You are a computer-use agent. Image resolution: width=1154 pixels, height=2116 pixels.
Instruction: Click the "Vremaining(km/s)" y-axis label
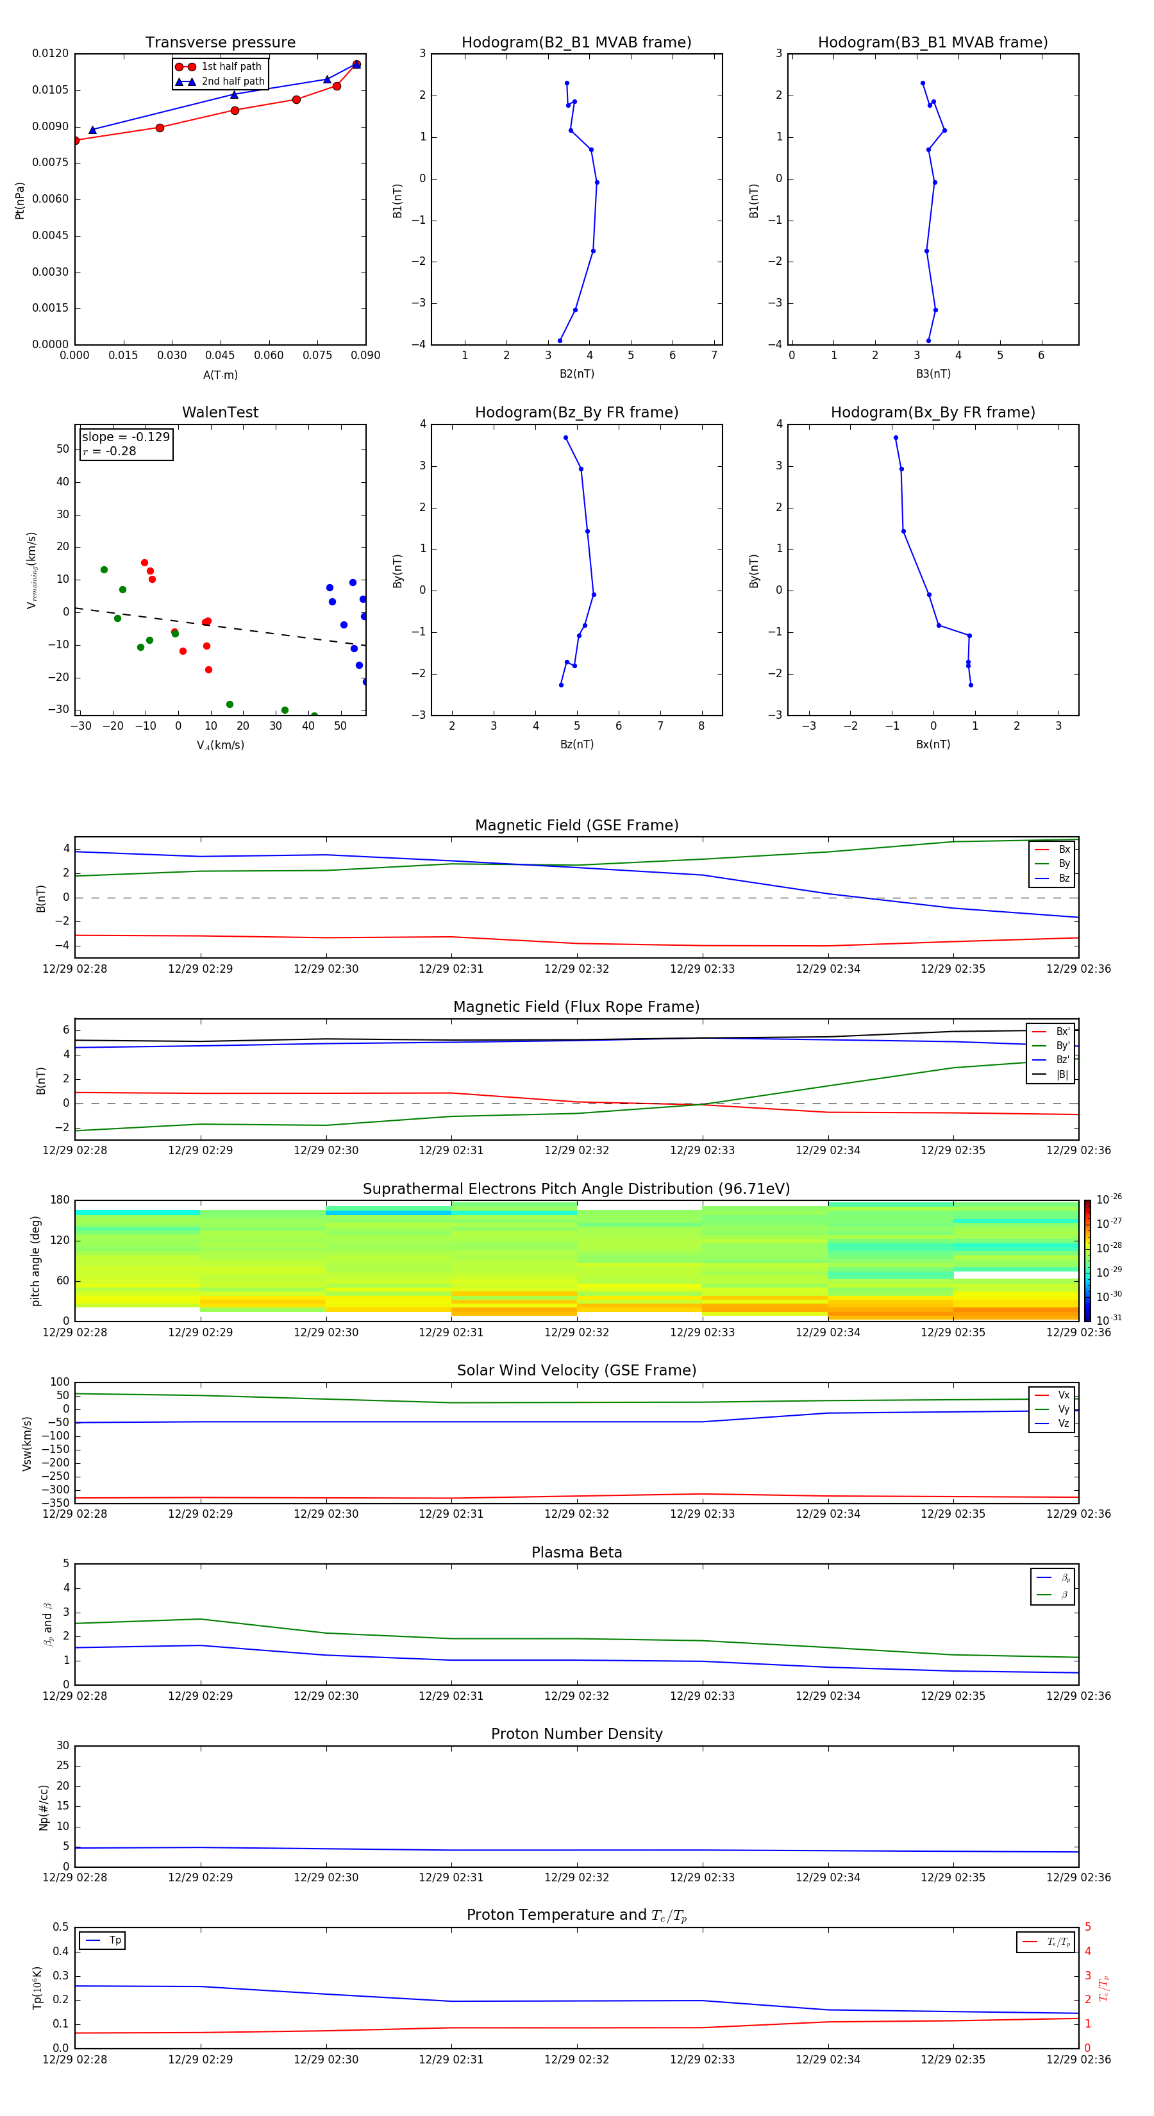point(32,570)
